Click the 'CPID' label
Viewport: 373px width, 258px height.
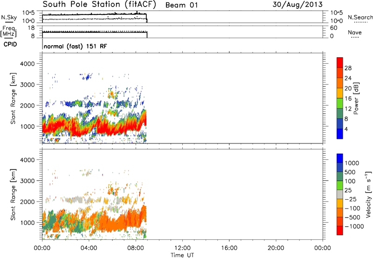pos(10,44)
